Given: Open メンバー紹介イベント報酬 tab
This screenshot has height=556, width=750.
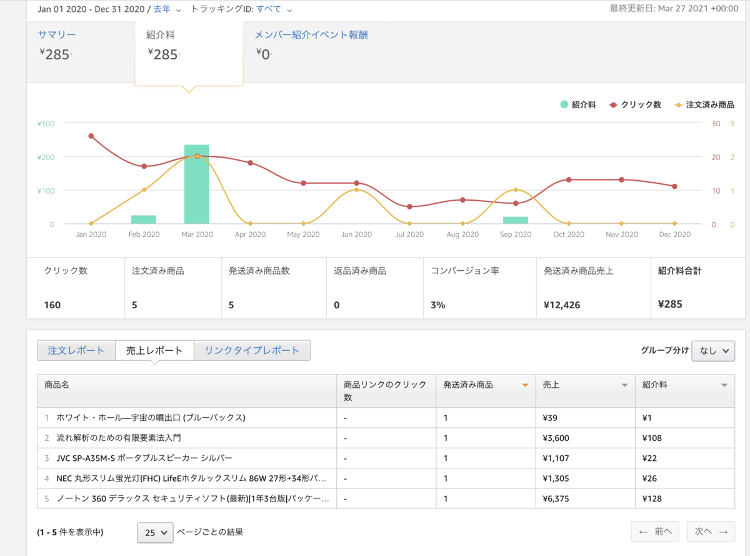Looking at the screenshot, I should click(311, 35).
